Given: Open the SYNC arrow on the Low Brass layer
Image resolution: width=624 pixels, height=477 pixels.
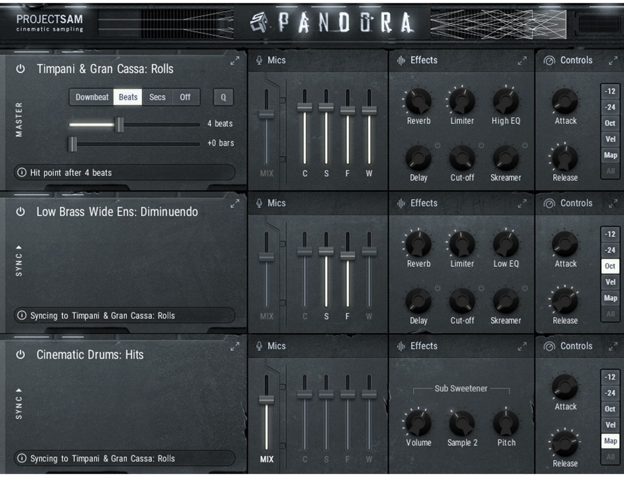Looking at the screenshot, I should click(x=19, y=247).
